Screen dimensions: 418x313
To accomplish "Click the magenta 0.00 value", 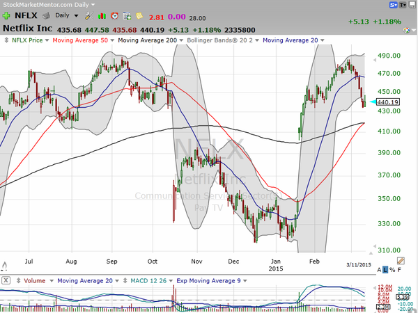I will (x=176, y=17).
